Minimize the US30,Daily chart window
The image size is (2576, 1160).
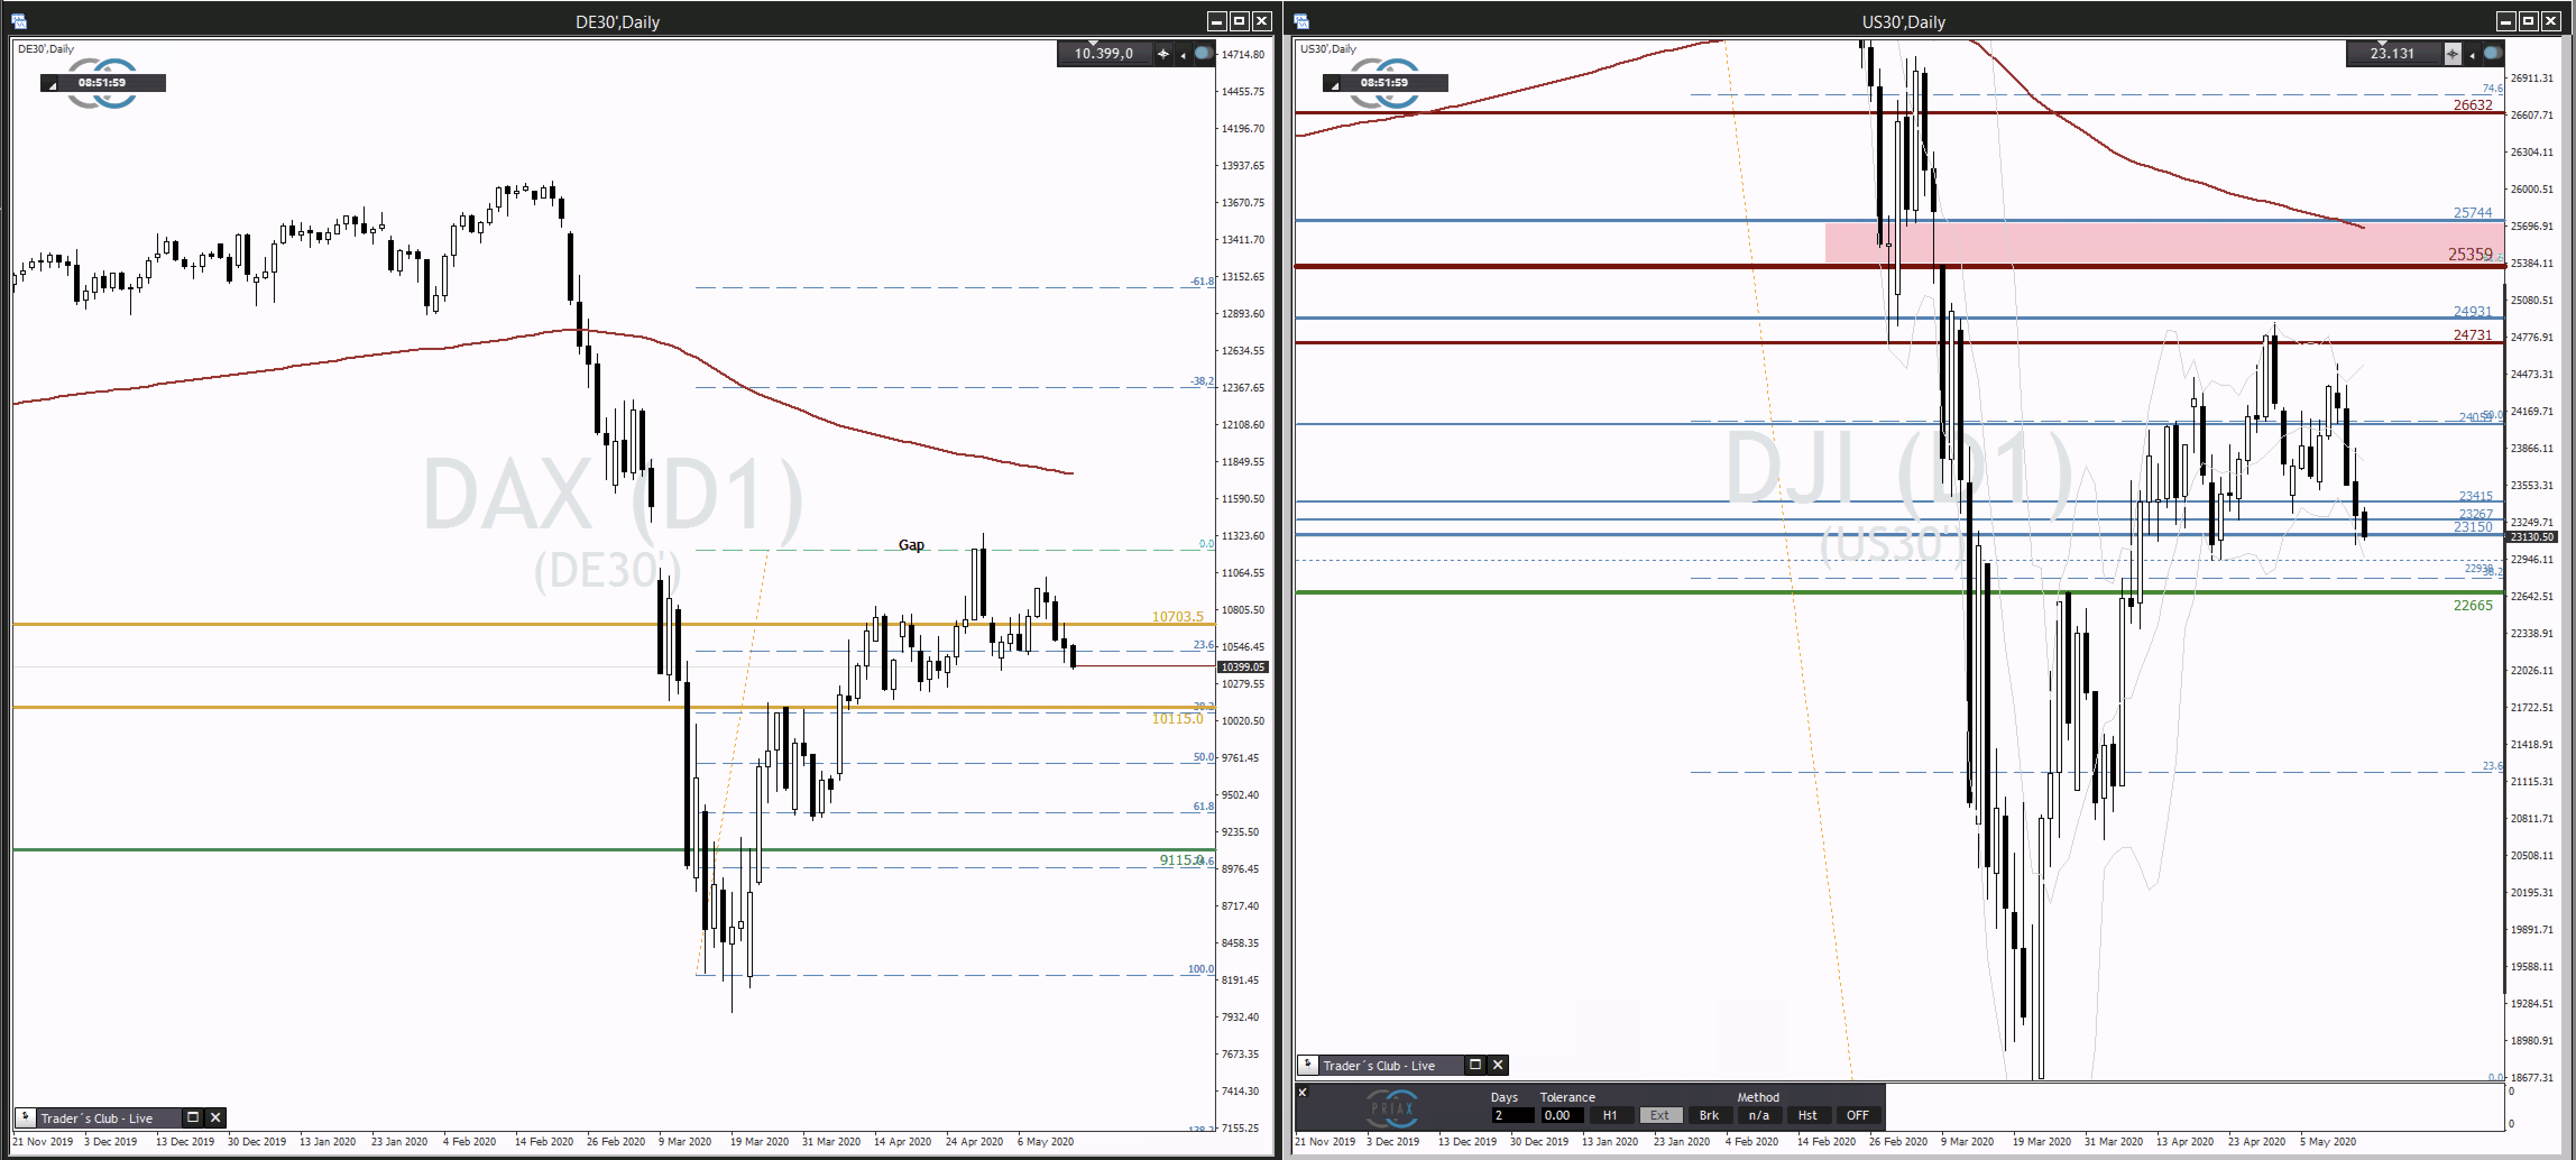pos(2505,21)
